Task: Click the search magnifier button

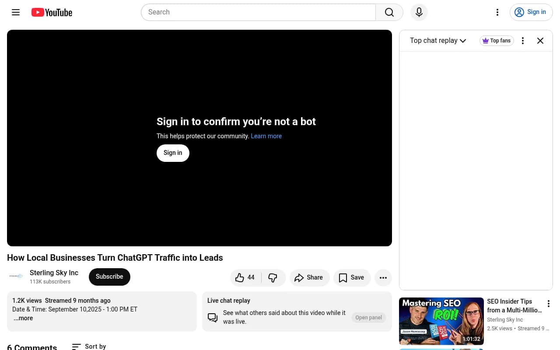Action: pos(389,12)
